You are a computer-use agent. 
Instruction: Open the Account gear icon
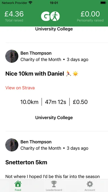[90, 184]
